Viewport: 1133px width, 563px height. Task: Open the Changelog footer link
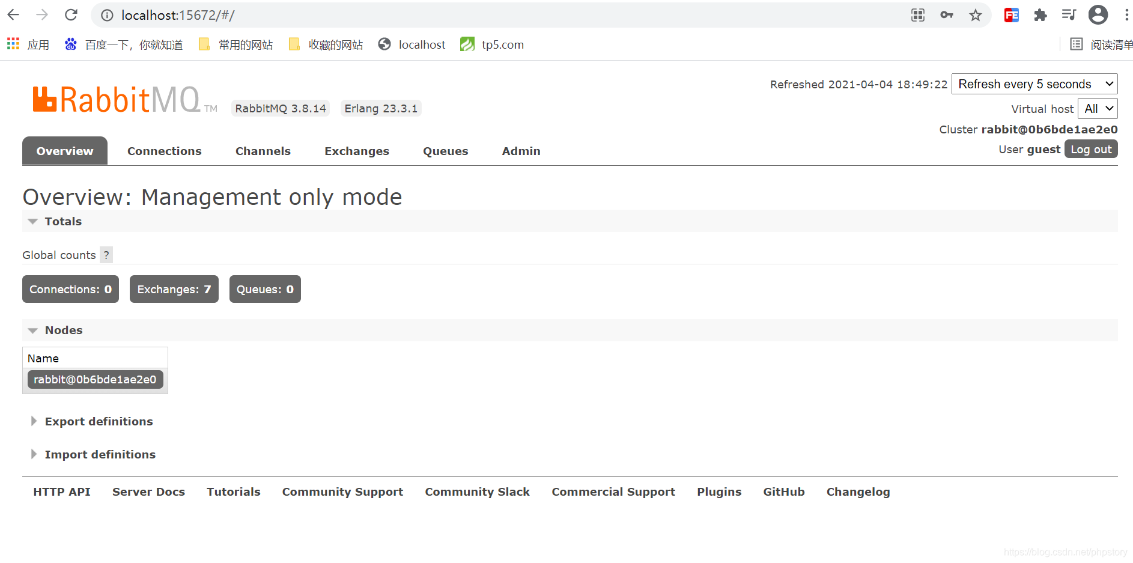[858, 491]
